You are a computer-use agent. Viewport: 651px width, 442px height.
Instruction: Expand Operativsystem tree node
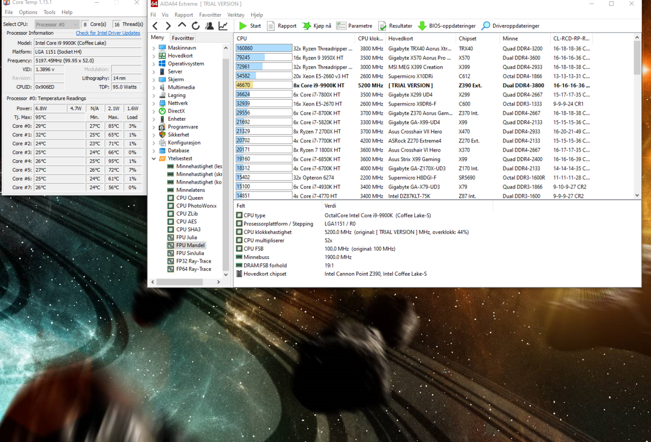click(155, 63)
